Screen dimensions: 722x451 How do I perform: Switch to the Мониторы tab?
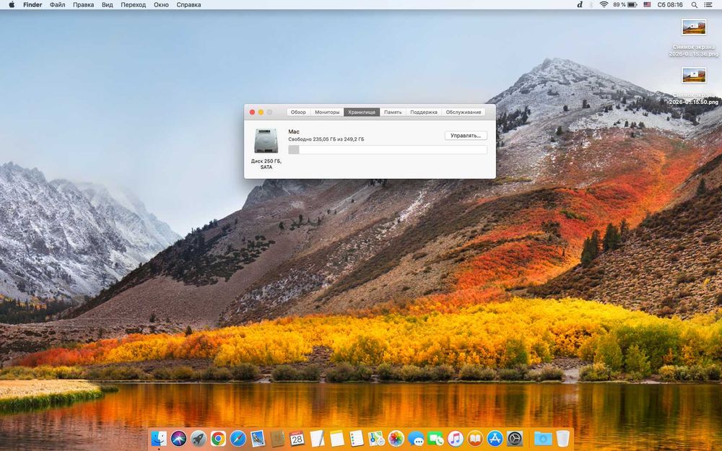point(327,113)
